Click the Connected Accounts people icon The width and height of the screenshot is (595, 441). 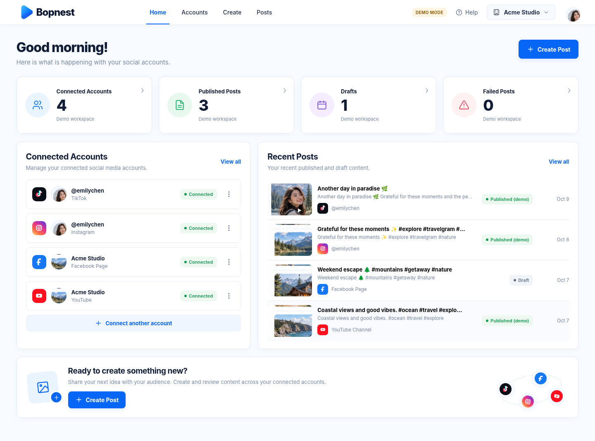coord(38,105)
